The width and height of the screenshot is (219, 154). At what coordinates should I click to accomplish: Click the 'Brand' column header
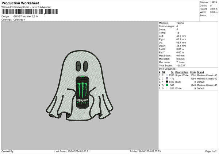click(x=200, y=72)
